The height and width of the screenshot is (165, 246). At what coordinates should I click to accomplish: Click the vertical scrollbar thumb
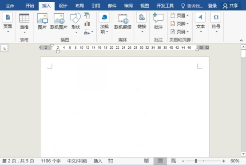[243, 54]
